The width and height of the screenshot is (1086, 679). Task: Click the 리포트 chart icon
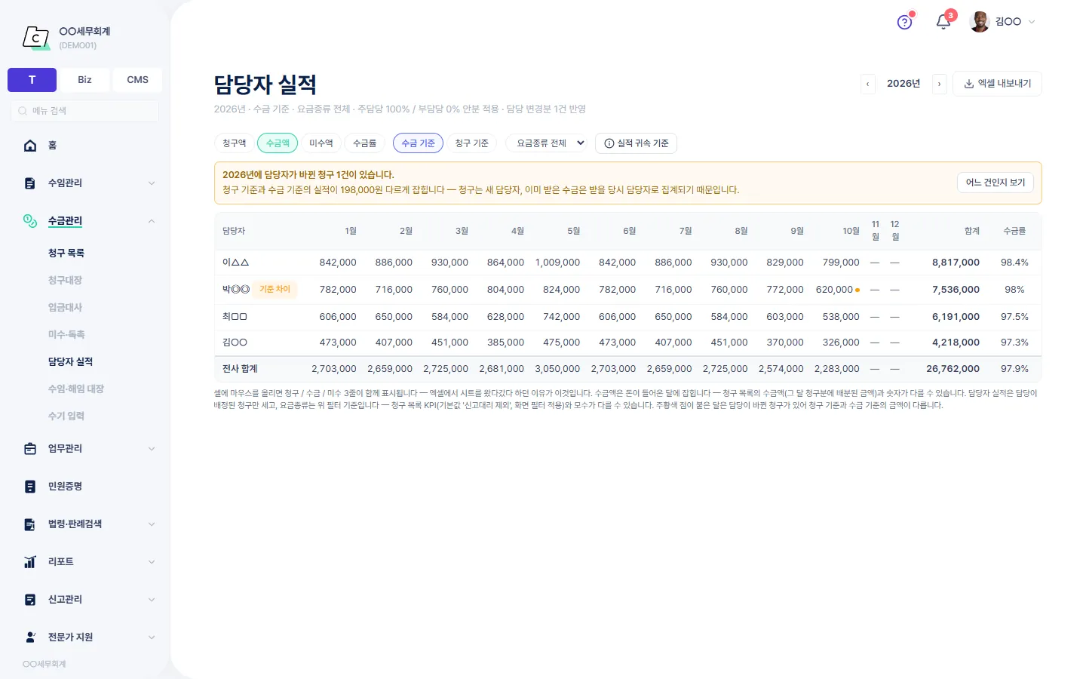tap(30, 562)
